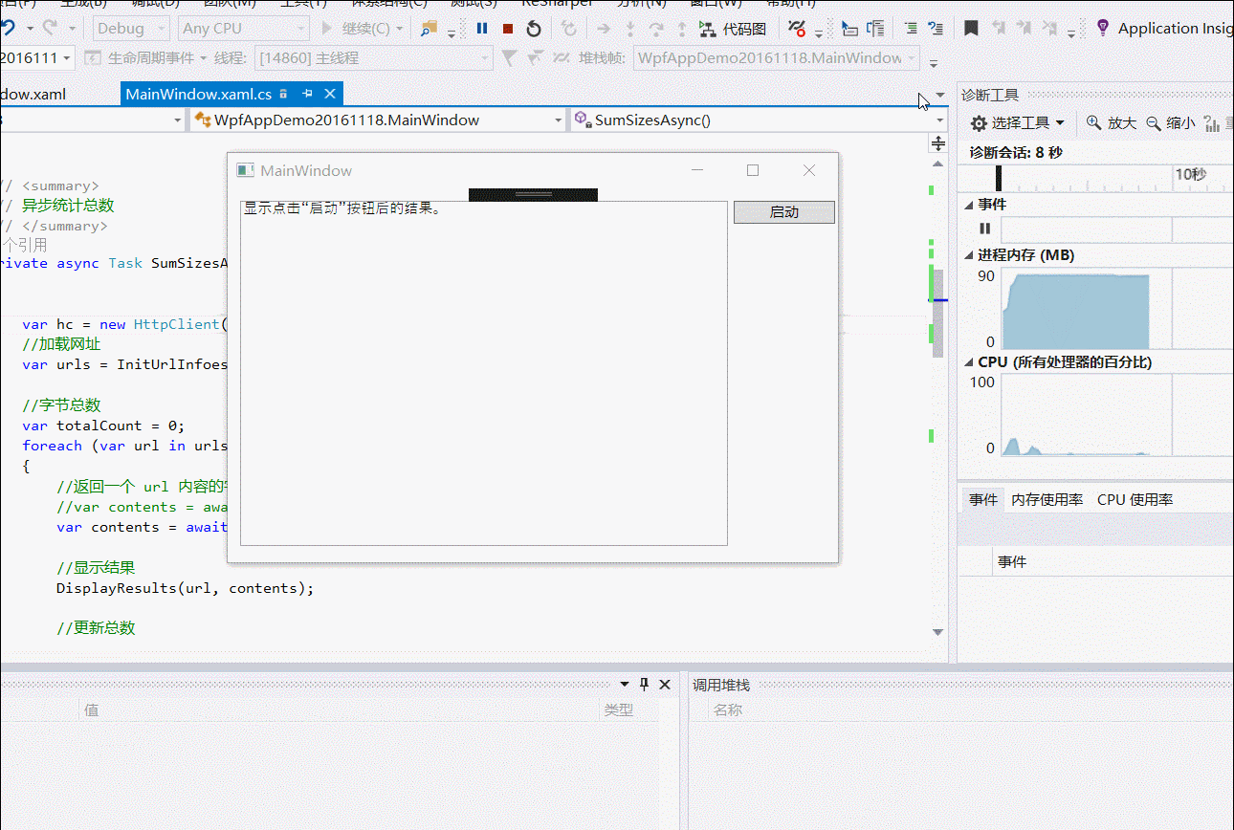The image size is (1234, 830).
Task: Pause the events track in diagnostics
Action: [x=984, y=229]
